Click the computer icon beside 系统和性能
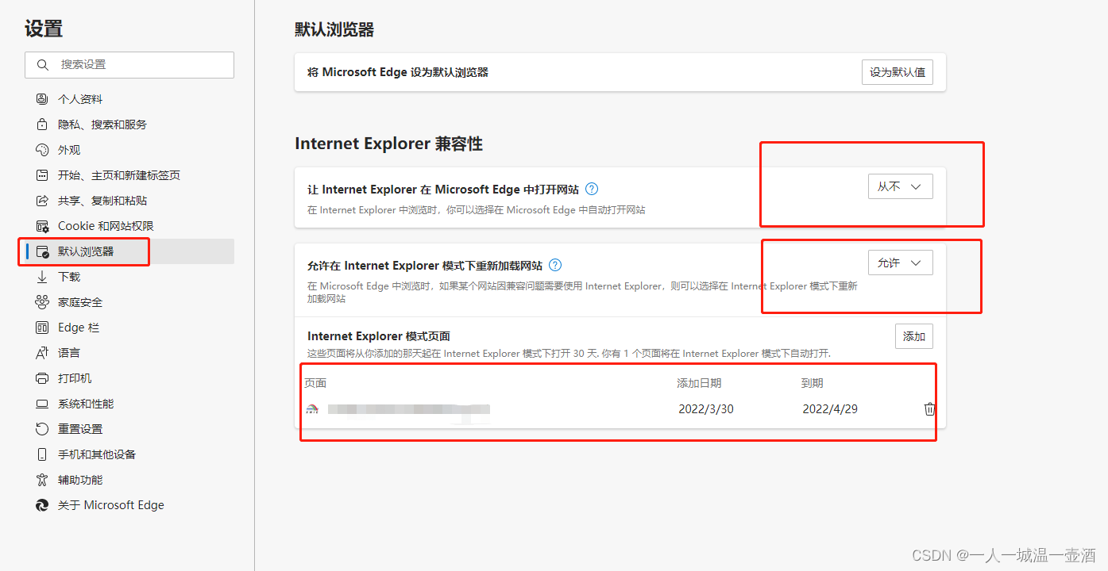Viewport: 1108px width, 571px height. (x=42, y=404)
